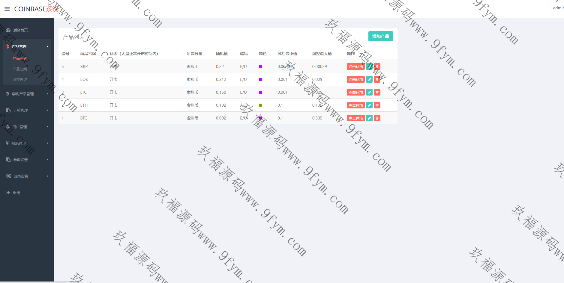This screenshot has width=564, height=283.
Task: Click the trash icon in XRP row
Action: click(377, 66)
